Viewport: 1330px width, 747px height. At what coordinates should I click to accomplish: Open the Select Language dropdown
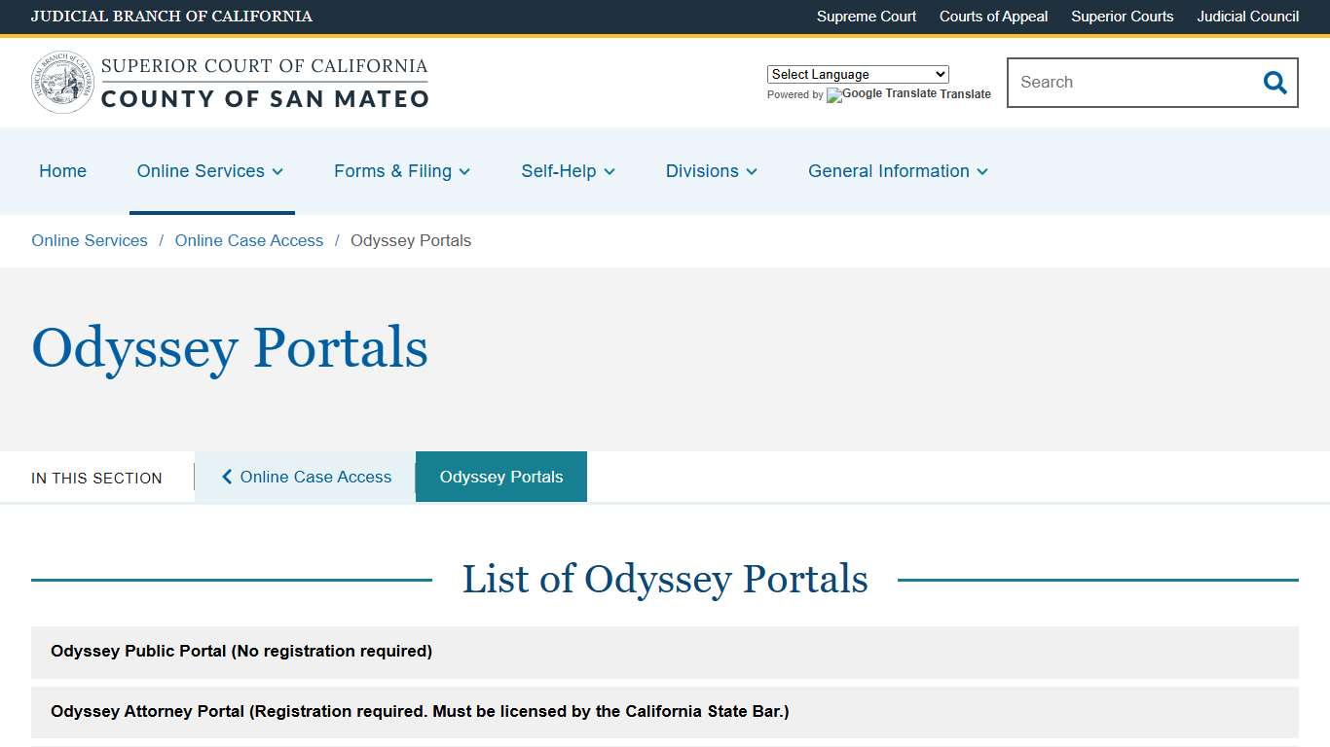(858, 74)
